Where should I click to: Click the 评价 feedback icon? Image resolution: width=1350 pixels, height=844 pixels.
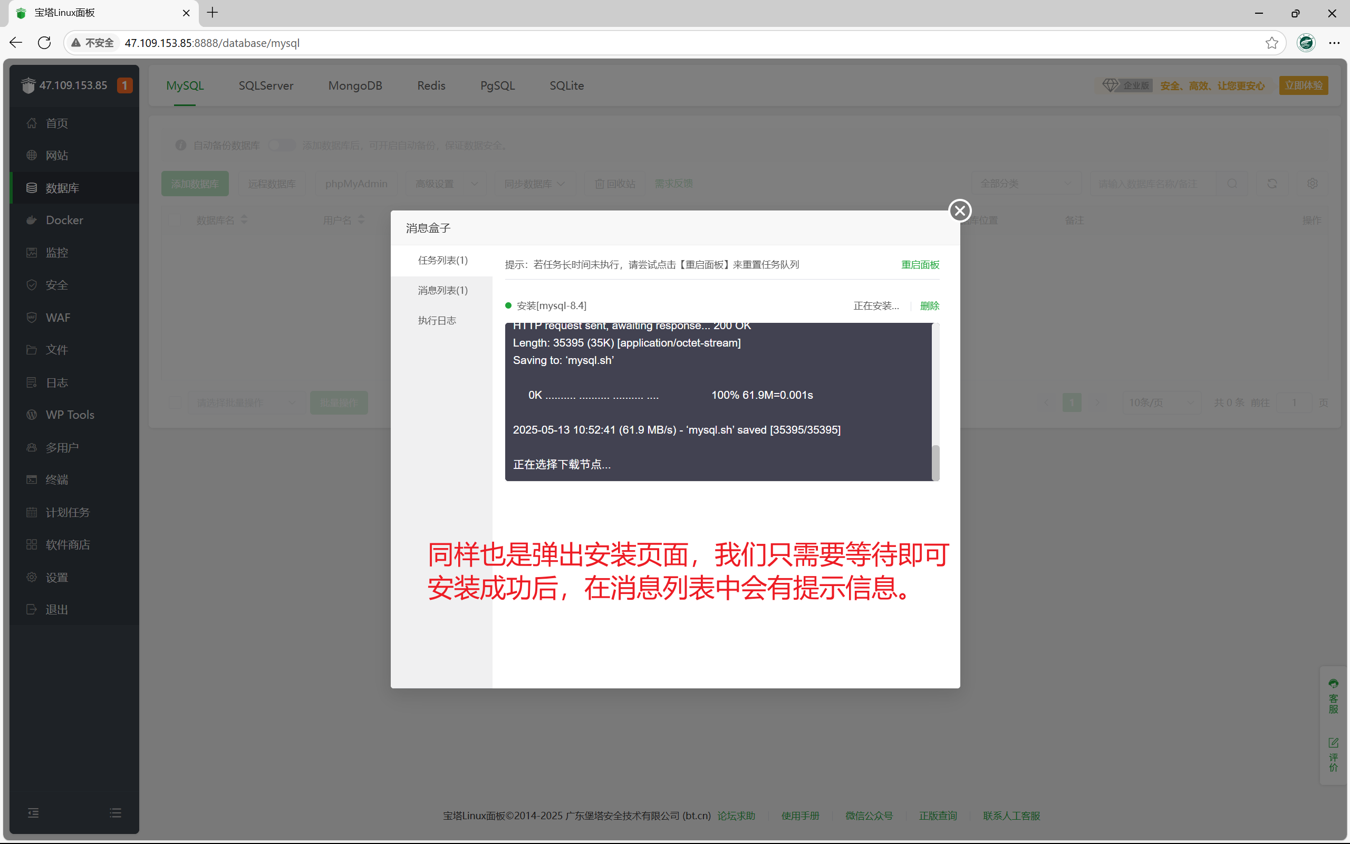[1333, 743]
